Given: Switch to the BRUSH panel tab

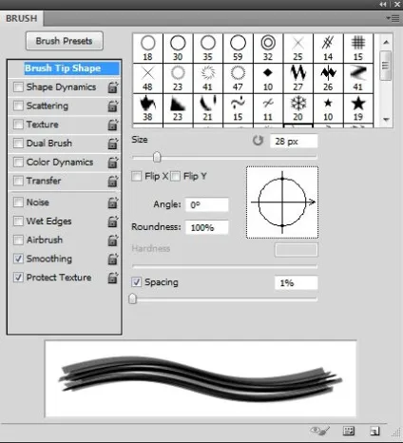Looking at the screenshot, I should tap(22, 18).
